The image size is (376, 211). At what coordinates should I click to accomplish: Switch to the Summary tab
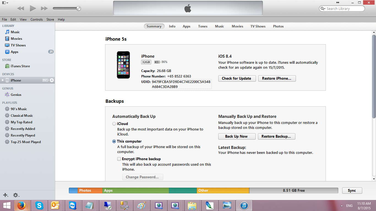point(154,26)
